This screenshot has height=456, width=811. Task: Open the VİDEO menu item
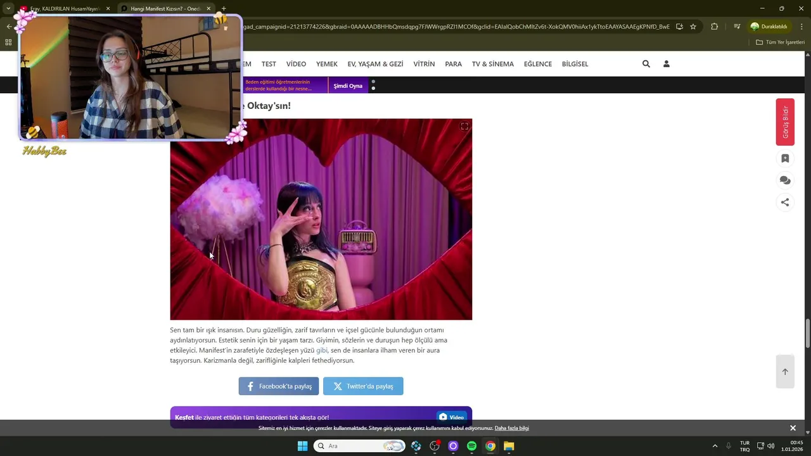coord(296,64)
